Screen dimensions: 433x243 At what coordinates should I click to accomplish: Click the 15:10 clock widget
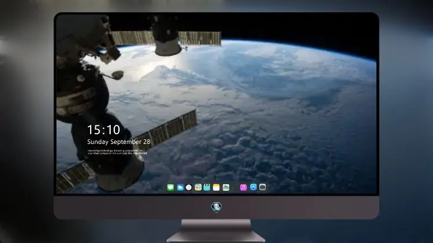[x=103, y=130]
